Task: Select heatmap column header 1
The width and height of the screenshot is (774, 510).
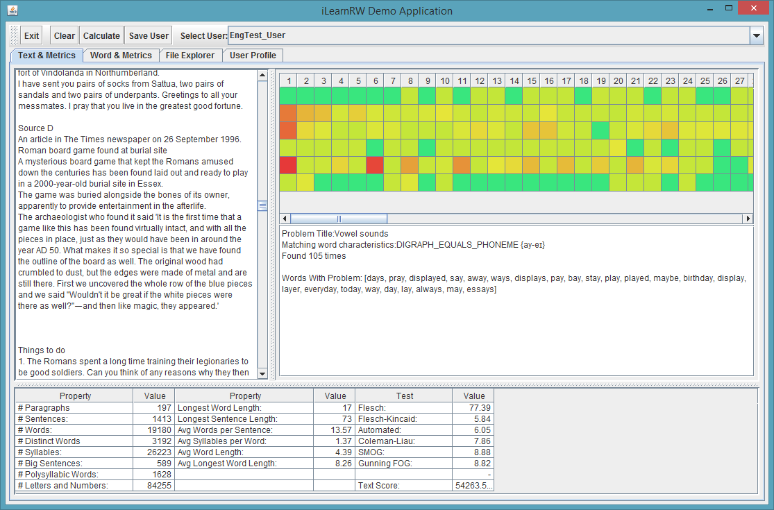Action: 289,81
